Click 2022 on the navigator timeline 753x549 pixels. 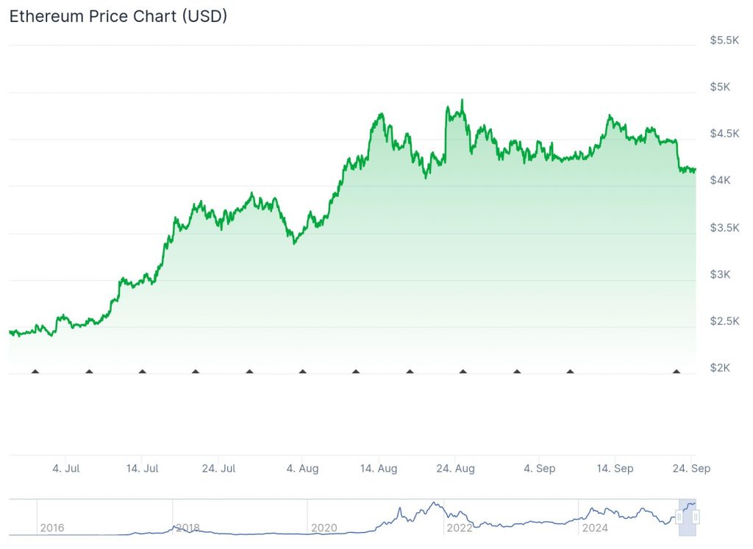tap(459, 528)
